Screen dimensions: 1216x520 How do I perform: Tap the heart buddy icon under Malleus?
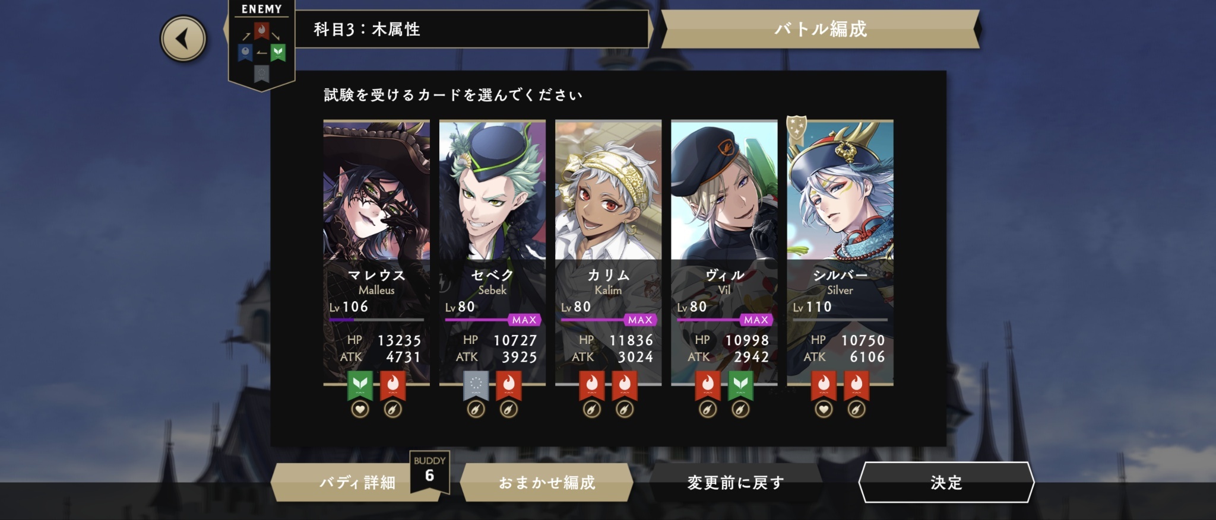click(x=360, y=409)
